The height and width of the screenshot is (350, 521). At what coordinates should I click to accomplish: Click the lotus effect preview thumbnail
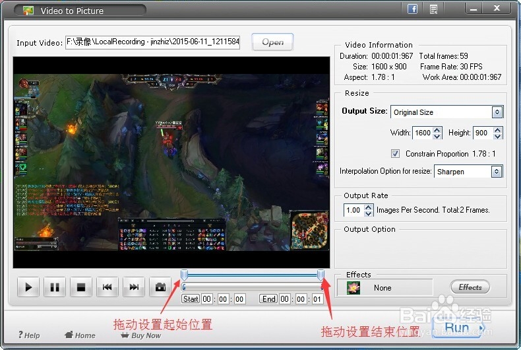(x=353, y=287)
